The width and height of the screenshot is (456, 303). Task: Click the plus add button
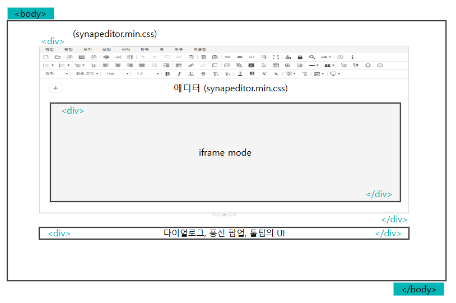(56, 88)
